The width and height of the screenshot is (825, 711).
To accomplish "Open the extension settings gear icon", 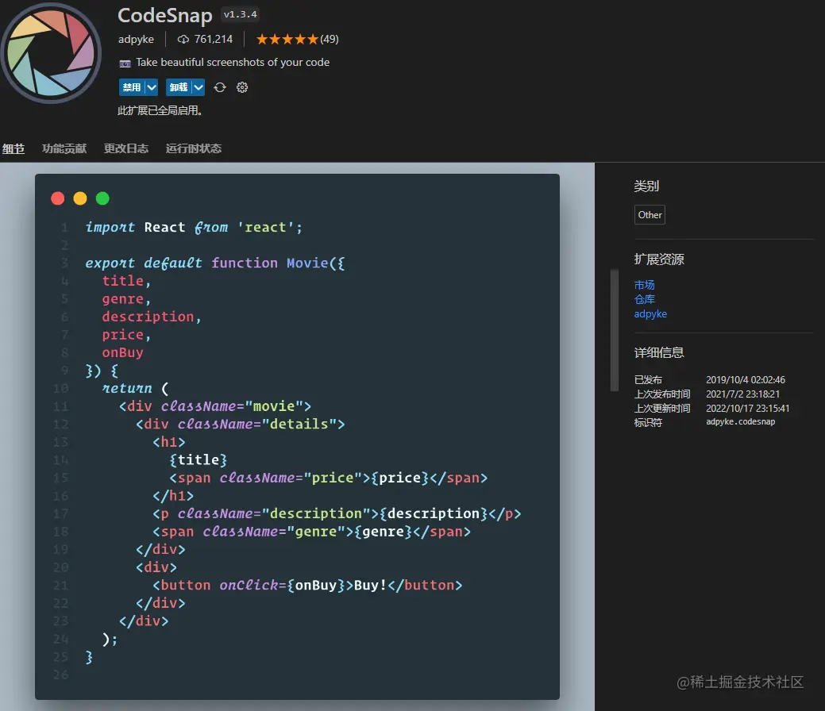I will click(242, 87).
